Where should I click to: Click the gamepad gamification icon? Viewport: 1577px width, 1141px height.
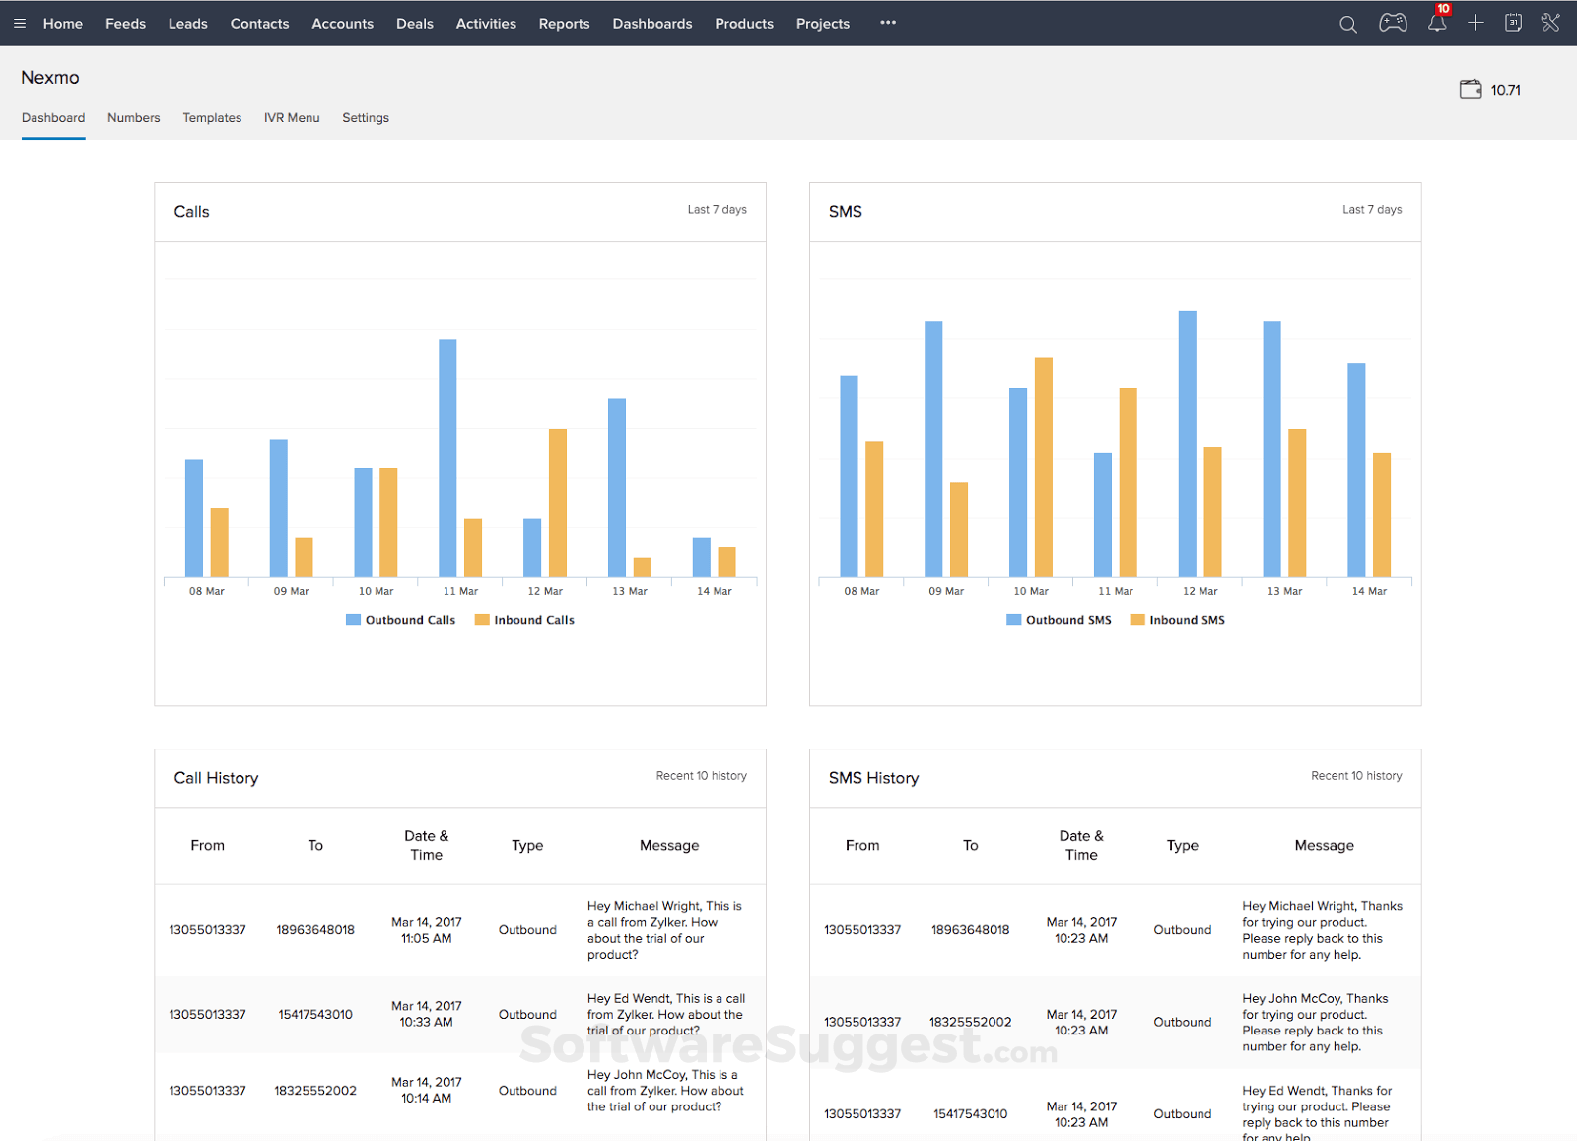coord(1393,23)
